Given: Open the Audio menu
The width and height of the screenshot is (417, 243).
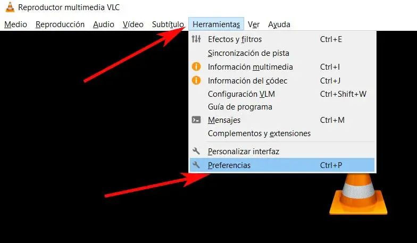Looking at the screenshot, I should tap(104, 24).
